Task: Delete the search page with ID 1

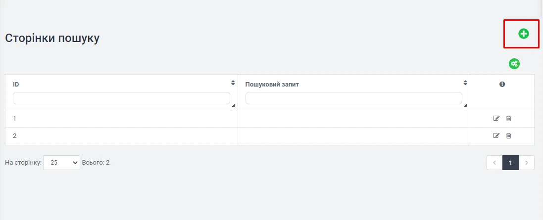Action: click(x=508, y=119)
